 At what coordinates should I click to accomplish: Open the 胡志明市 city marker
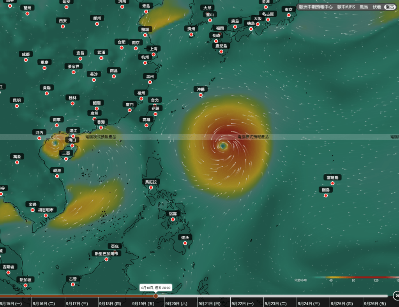pos(46,216)
